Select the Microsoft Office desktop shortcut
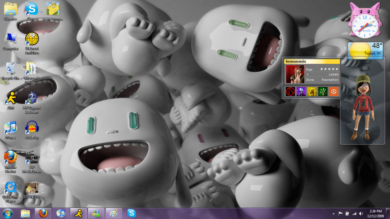The width and height of the screenshot is (390, 219). click(x=32, y=73)
